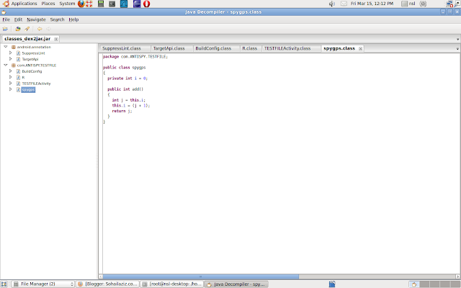Viewport: 461px width, 288px height.
Task: Click the network connection tray icon
Action: pos(449,4)
